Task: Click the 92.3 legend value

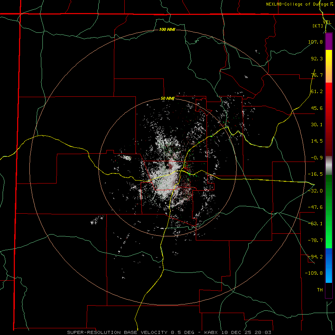Action: pyautogui.click(x=317, y=58)
